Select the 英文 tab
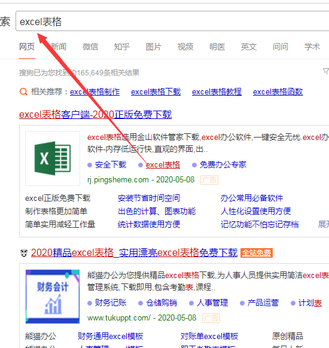Image resolution: width=329 pixels, height=348 pixels. tap(249, 47)
